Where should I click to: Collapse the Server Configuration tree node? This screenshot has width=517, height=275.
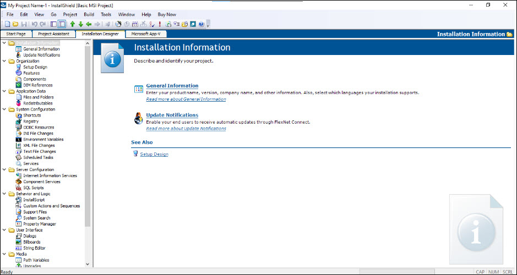click(4, 169)
